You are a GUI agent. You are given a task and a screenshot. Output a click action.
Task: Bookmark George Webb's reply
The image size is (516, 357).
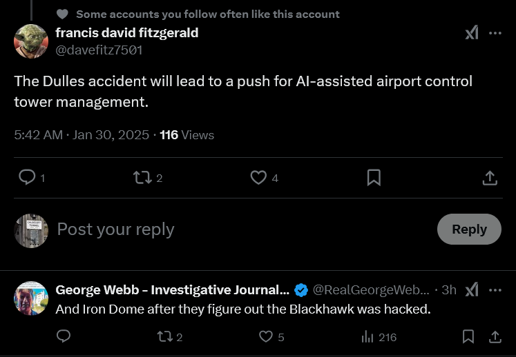[x=468, y=336]
